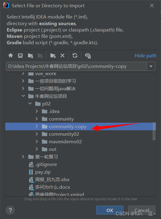Select the 一些项目级别的学习 folder row
The width and height of the screenshot is (161, 219).
coord(81,81)
